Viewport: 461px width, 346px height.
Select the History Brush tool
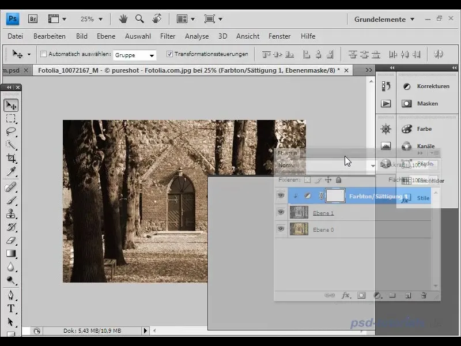point(11,227)
